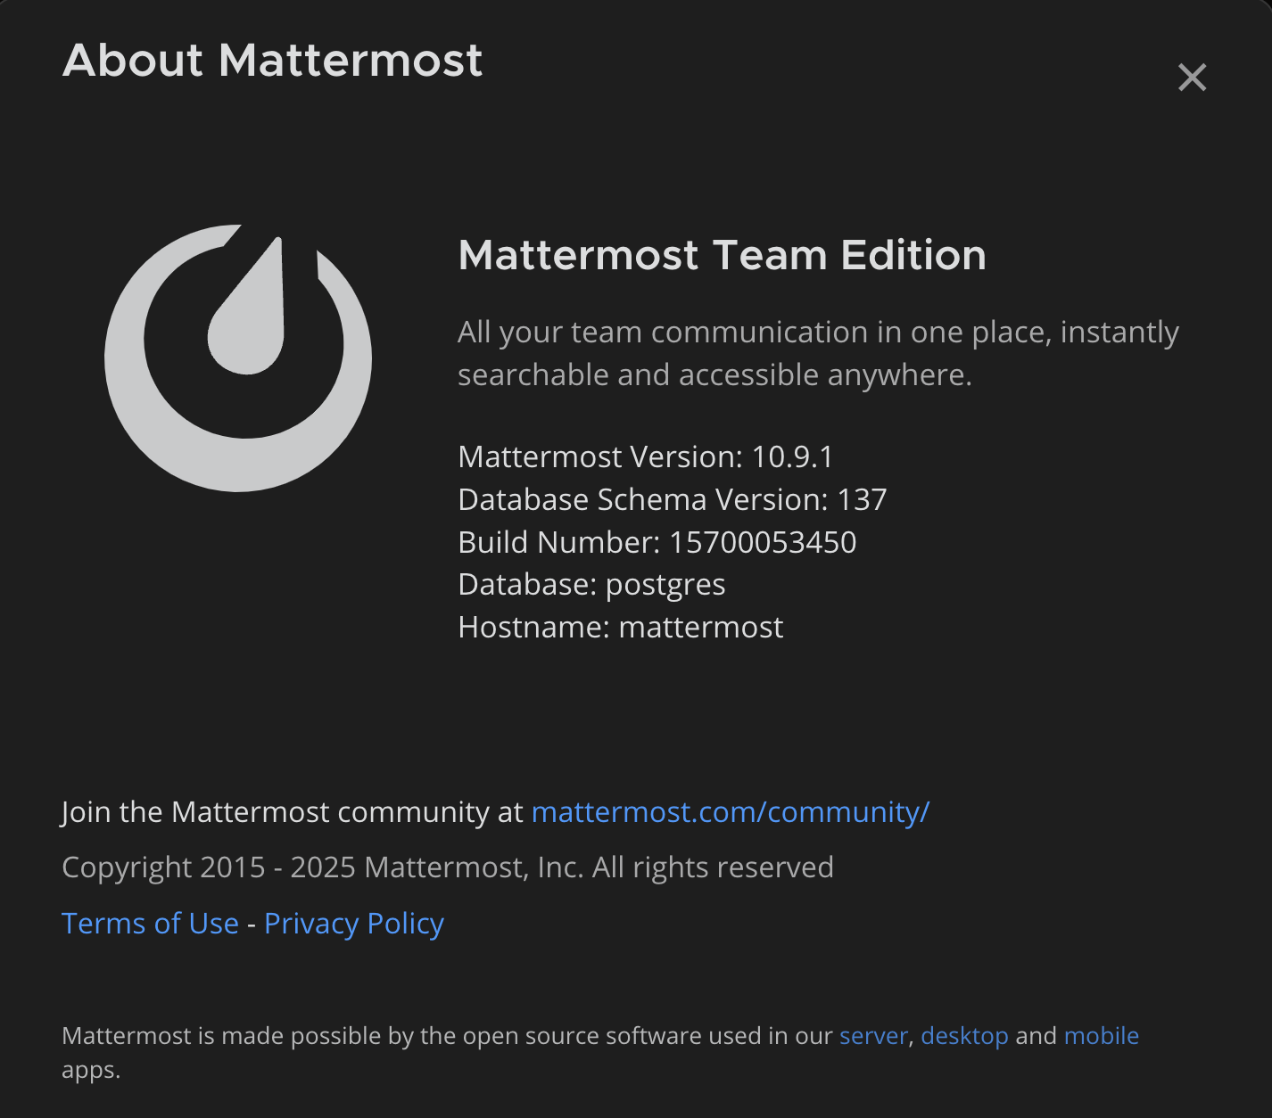
Task: Click the Database: postgres line
Action: (591, 585)
